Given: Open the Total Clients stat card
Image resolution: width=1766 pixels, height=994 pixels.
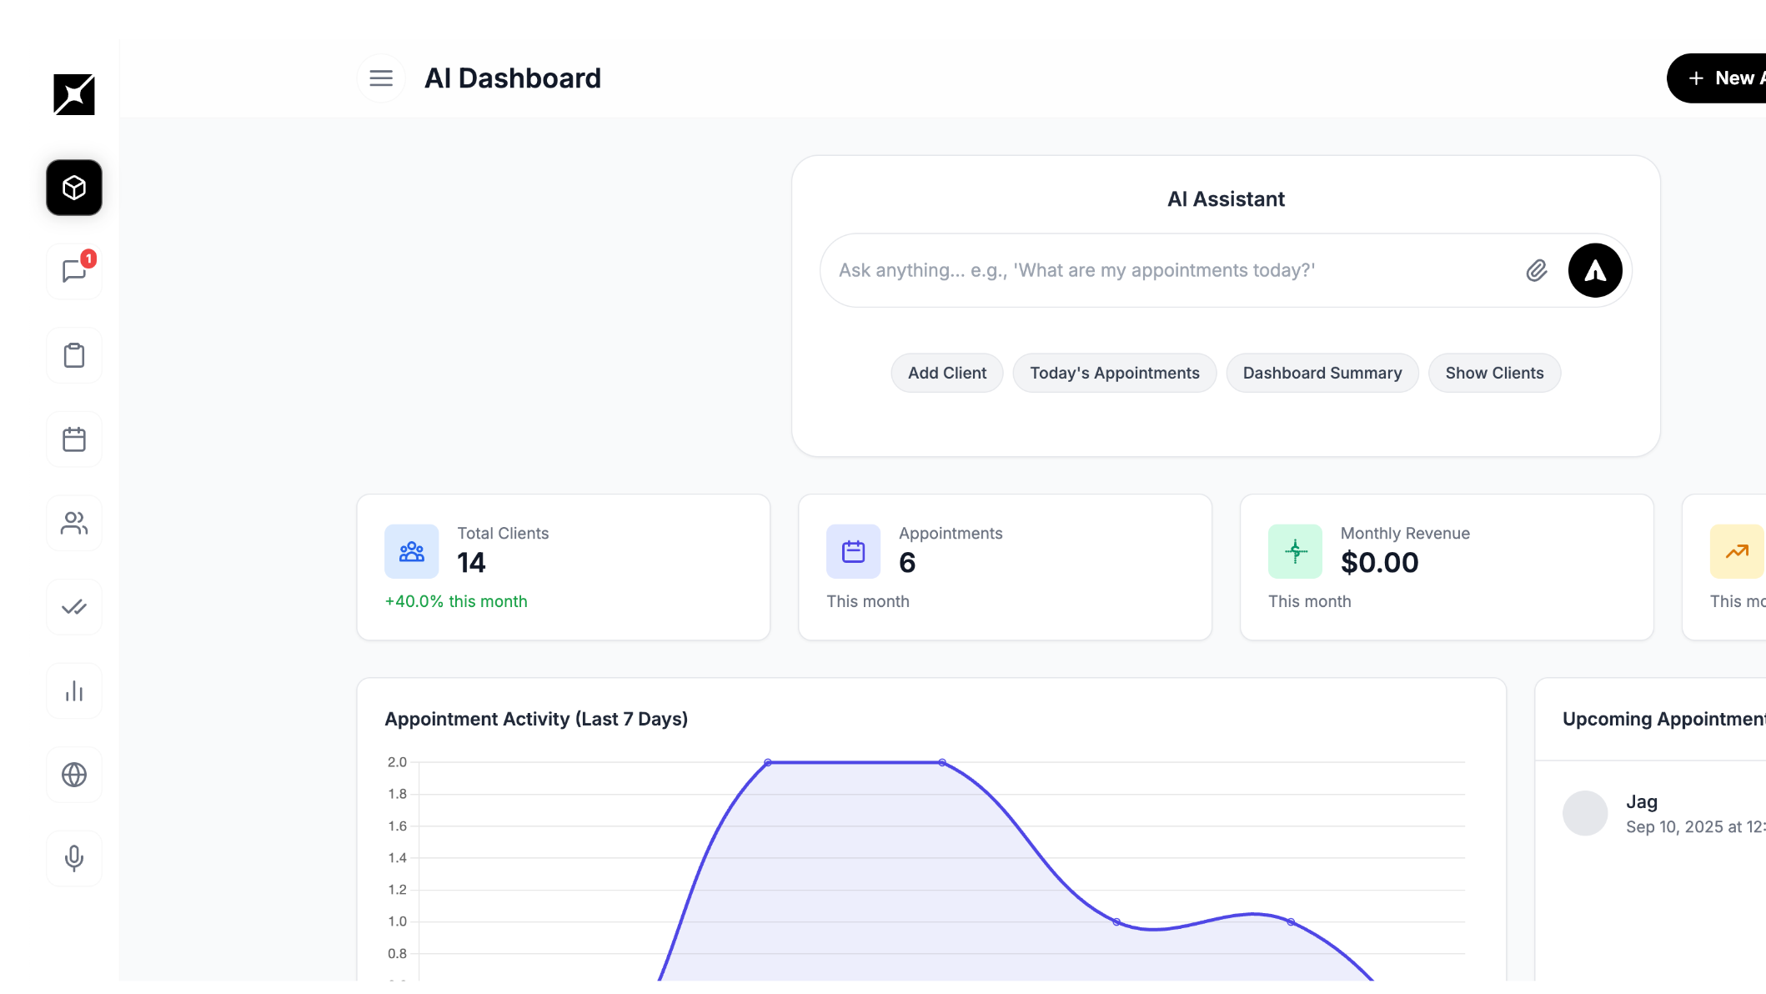Looking at the screenshot, I should (563, 567).
